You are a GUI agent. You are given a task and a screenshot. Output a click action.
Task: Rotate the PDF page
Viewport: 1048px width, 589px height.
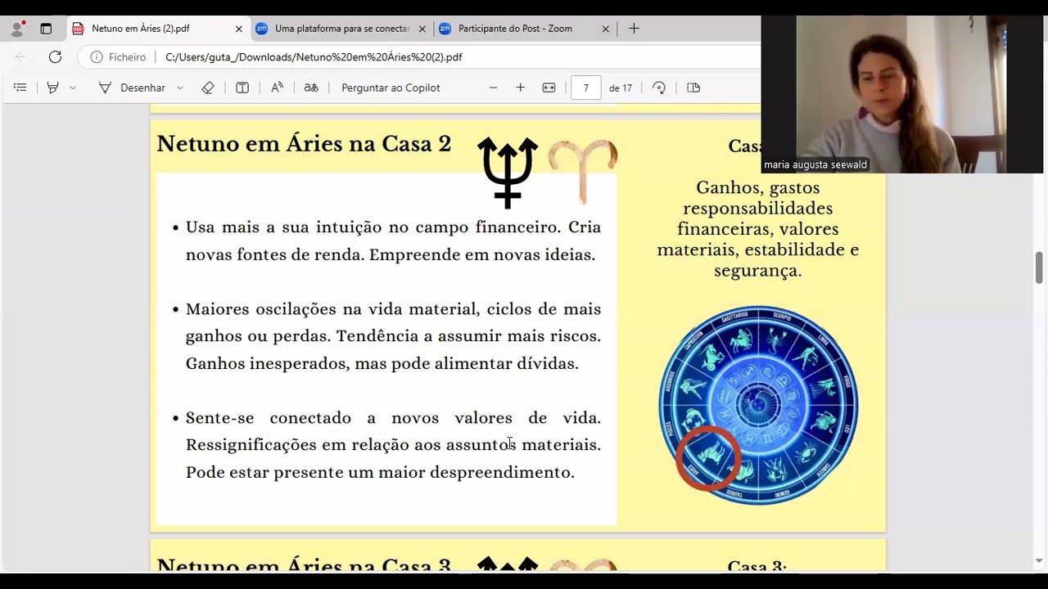(659, 88)
